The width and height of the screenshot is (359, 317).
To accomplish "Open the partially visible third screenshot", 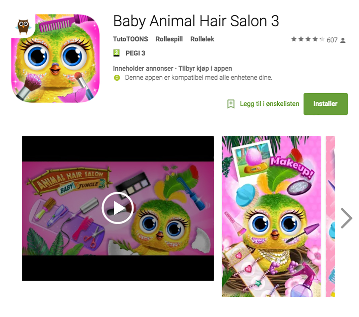I will [330, 216].
